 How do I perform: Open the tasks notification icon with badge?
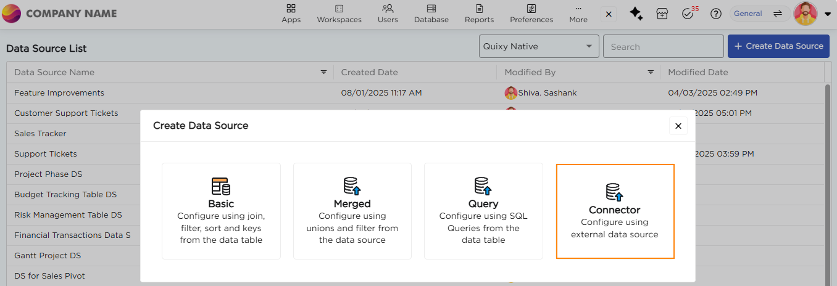pos(688,14)
